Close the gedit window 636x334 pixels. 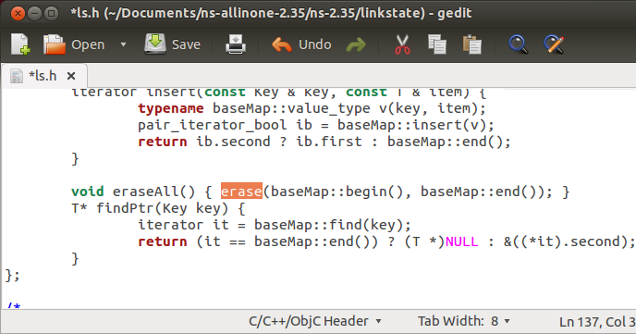pos(18,13)
